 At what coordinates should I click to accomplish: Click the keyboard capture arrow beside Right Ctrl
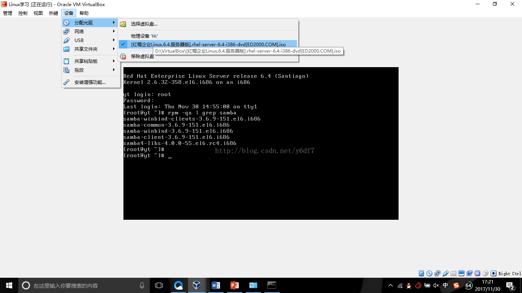pos(494,274)
